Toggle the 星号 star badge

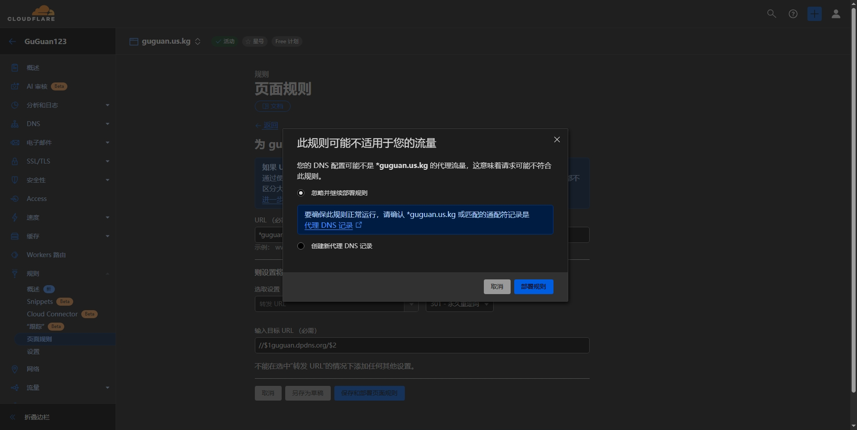tap(254, 41)
